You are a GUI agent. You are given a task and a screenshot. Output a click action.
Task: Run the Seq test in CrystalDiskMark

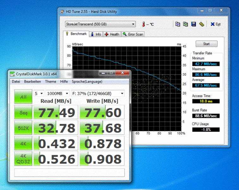23,112
